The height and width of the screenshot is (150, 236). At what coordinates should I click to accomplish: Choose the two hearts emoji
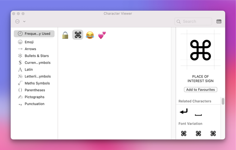102,35
